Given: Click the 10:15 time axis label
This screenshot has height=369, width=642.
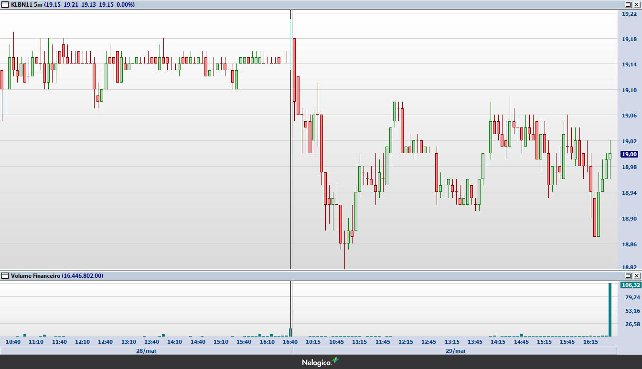Looking at the screenshot, I should pyautogui.click(x=313, y=342).
